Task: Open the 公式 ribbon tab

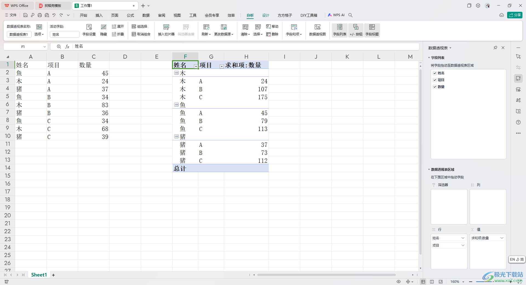Action: (x=130, y=15)
